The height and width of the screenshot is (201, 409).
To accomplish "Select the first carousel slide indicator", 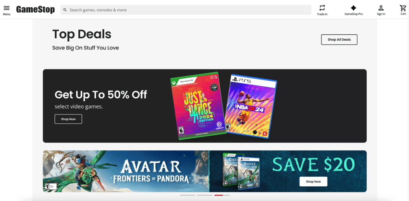I will pyautogui.click(x=187, y=195).
